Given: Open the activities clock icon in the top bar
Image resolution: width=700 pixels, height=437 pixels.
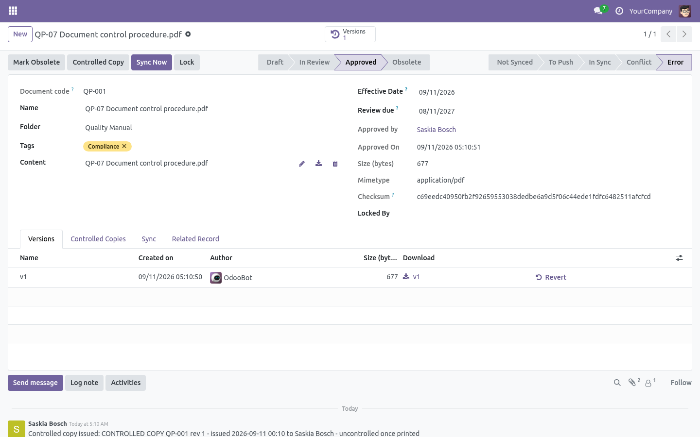Looking at the screenshot, I should pyautogui.click(x=619, y=11).
